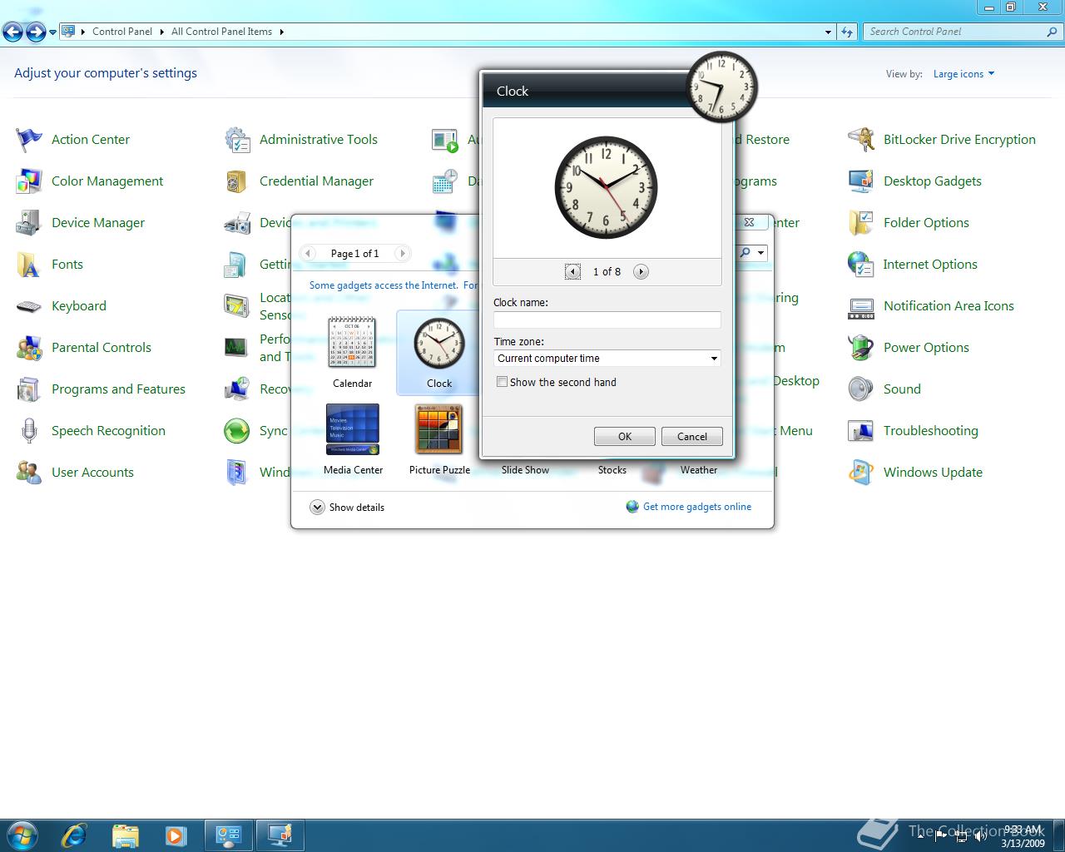Open BitLocker Drive Encryption icon

coord(861,140)
